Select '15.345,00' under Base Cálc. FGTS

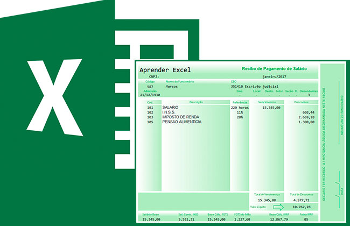tap(216, 220)
